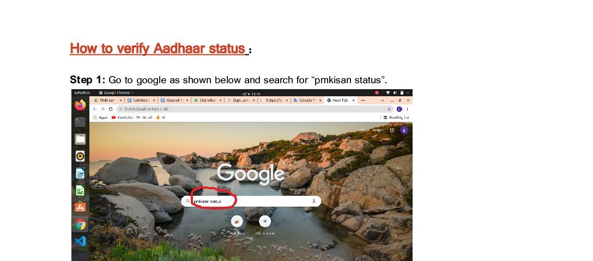Open the Google apps grid
Viewport: 593px width, 261px height.
(392, 130)
